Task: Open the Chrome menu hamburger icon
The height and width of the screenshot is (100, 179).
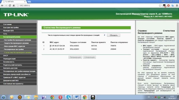Action: [177, 6]
